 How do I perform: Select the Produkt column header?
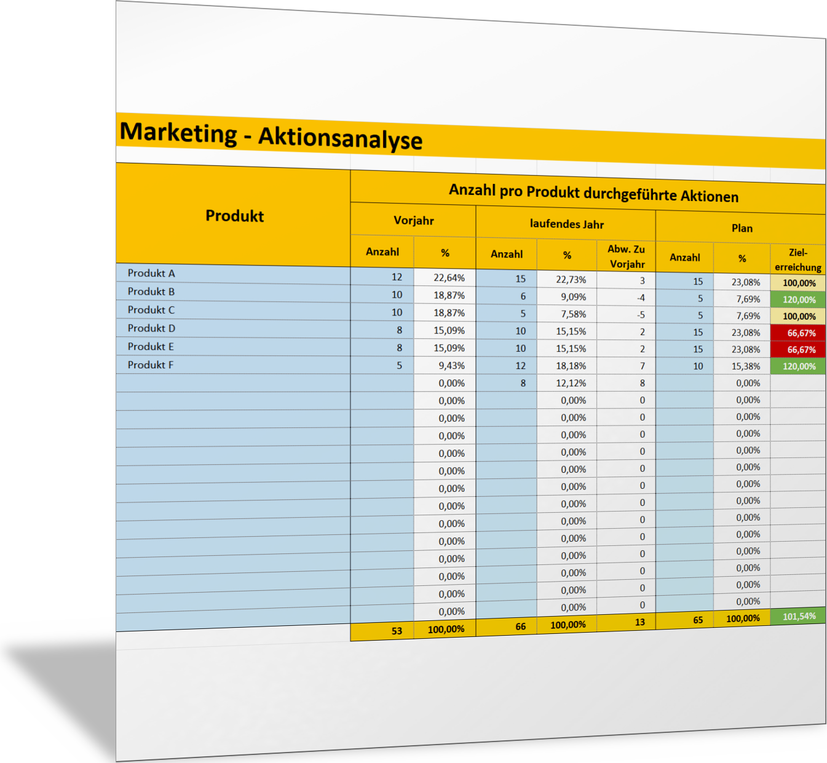(234, 216)
